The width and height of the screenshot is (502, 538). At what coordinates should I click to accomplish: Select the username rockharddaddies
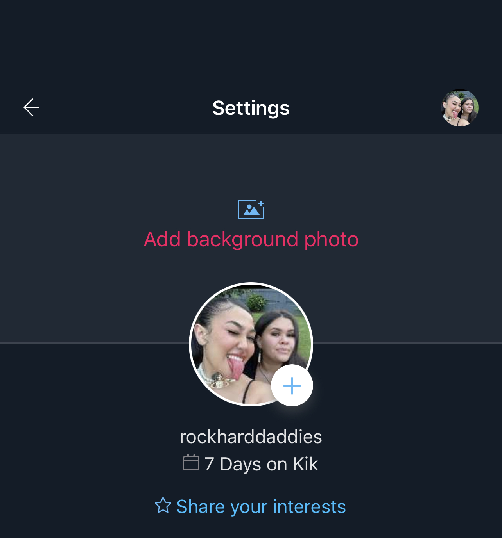(x=251, y=436)
